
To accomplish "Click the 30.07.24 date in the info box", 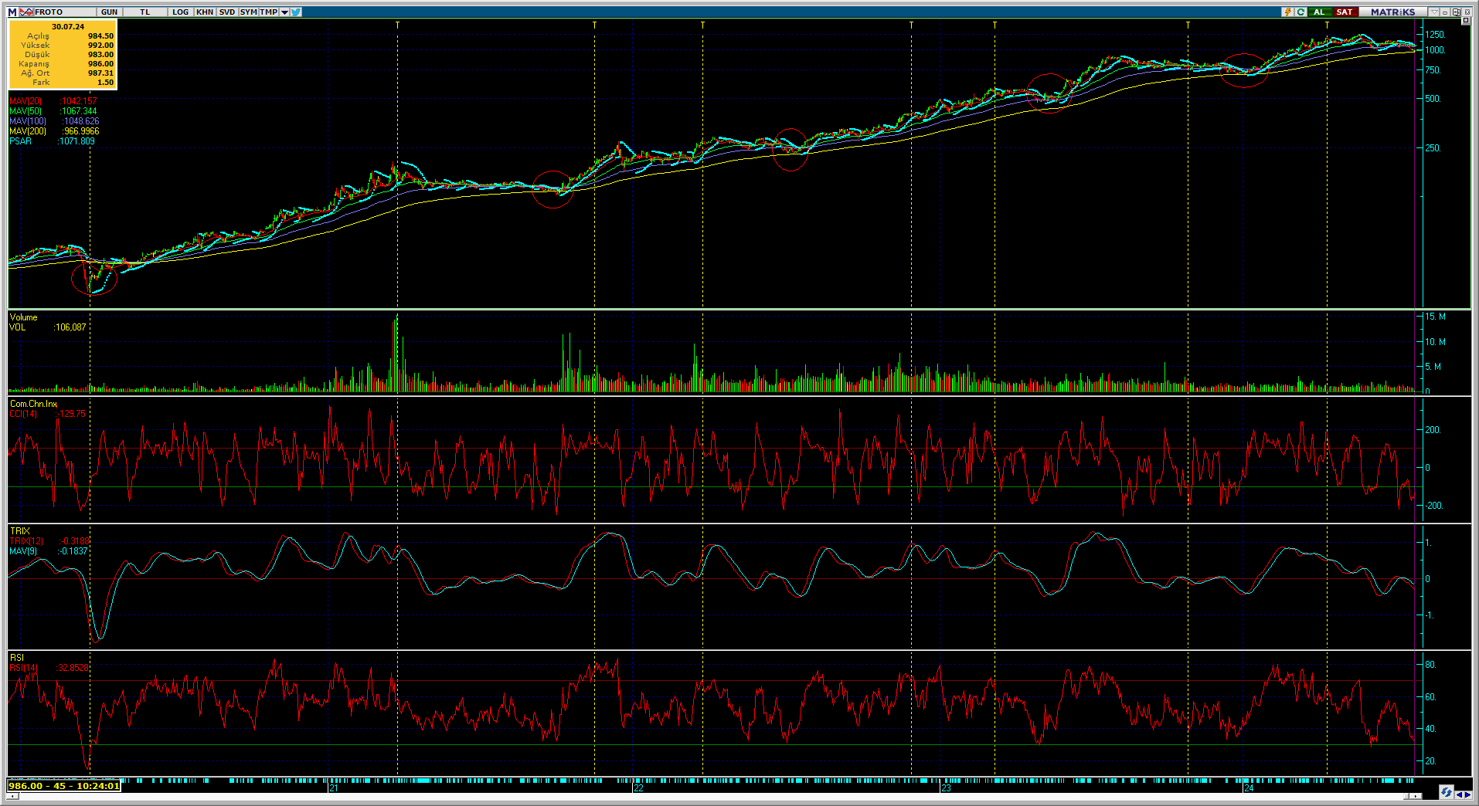I will (68, 26).
